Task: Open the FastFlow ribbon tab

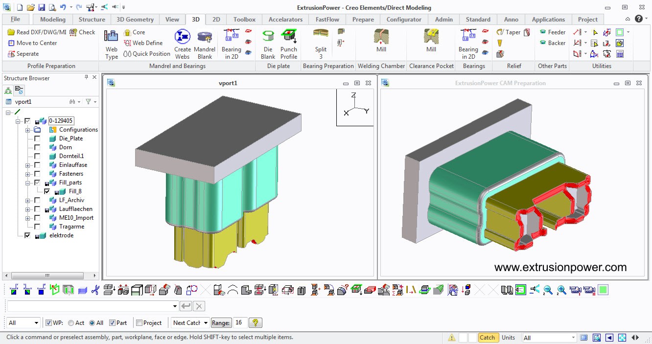Action: (x=327, y=20)
